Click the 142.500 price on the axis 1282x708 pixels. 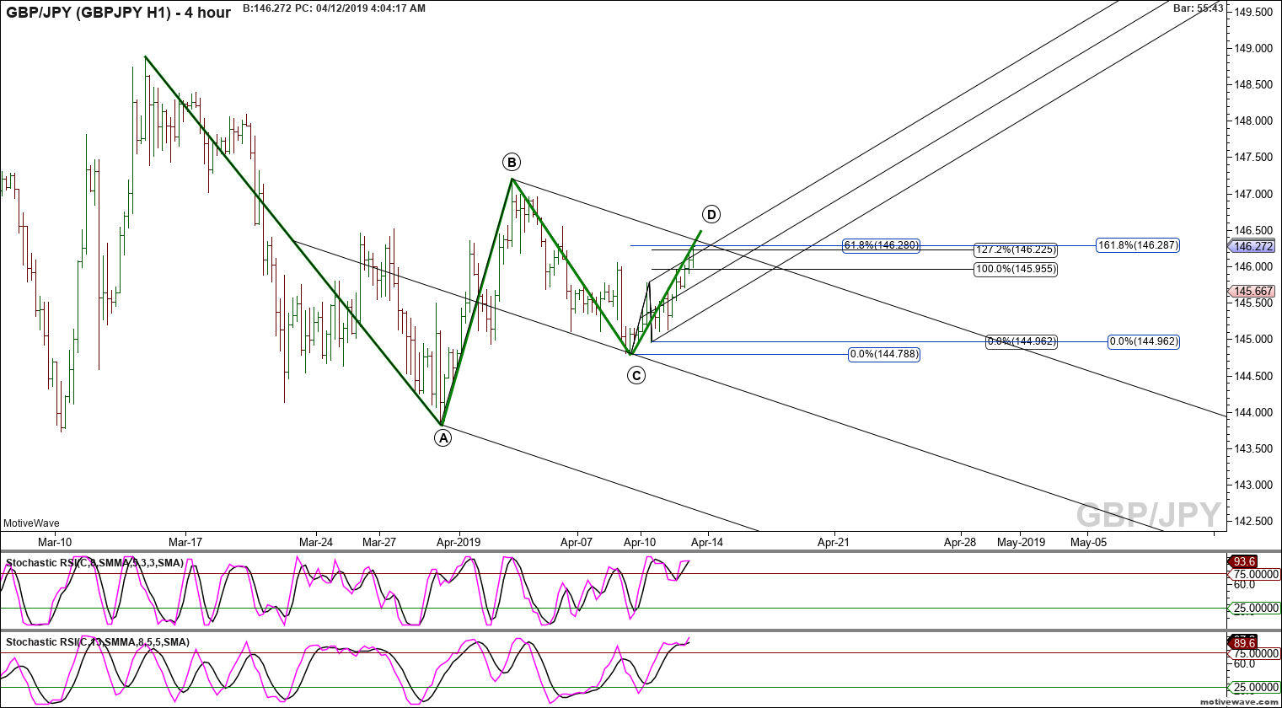pyautogui.click(x=1254, y=521)
